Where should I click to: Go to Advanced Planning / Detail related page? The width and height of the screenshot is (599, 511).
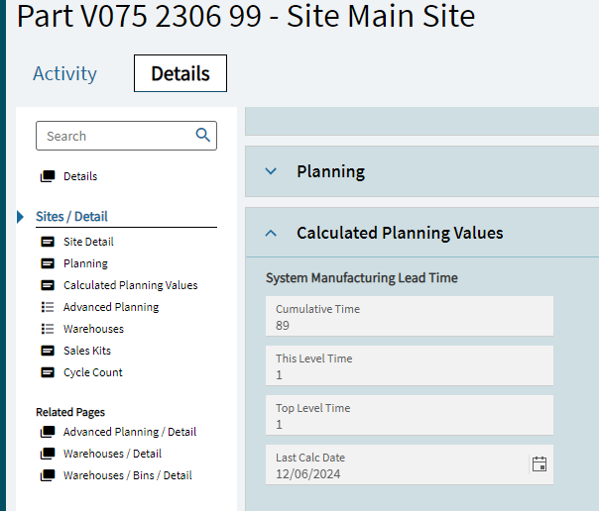(130, 432)
